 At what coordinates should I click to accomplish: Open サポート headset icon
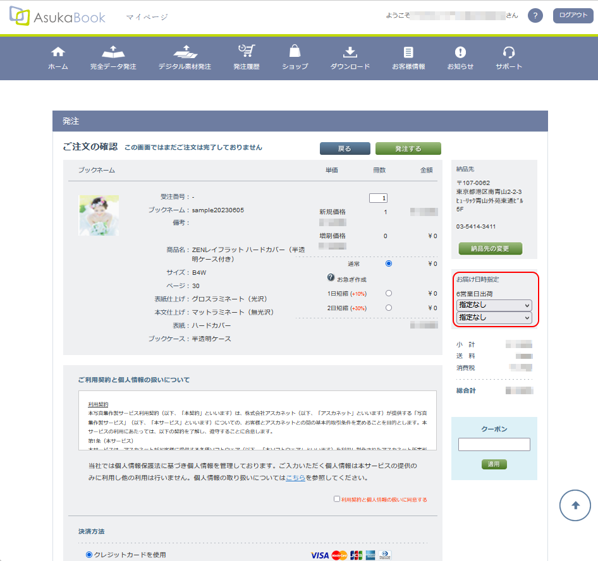tap(509, 52)
